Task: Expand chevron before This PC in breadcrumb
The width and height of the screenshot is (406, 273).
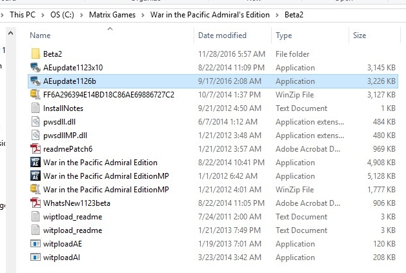Action: pos(3,15)
